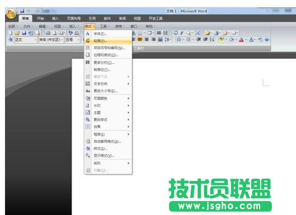The height and width of the screenshot is (215, 296).
Task: Click the Open folder icon in toolbar
Action: coord(17,33)
